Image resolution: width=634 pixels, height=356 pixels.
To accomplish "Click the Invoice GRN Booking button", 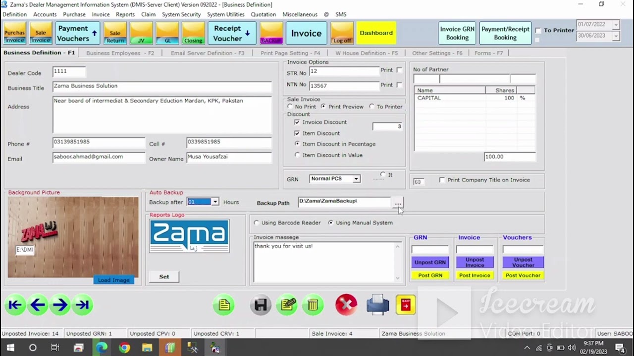I will coord(457,33).
